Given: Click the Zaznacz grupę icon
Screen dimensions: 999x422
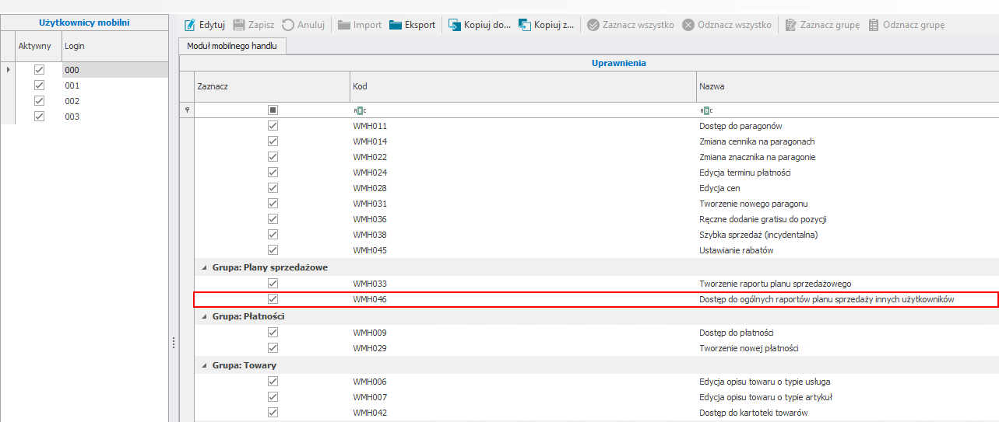Looking at the screenshot, I should tap(791, 25).
